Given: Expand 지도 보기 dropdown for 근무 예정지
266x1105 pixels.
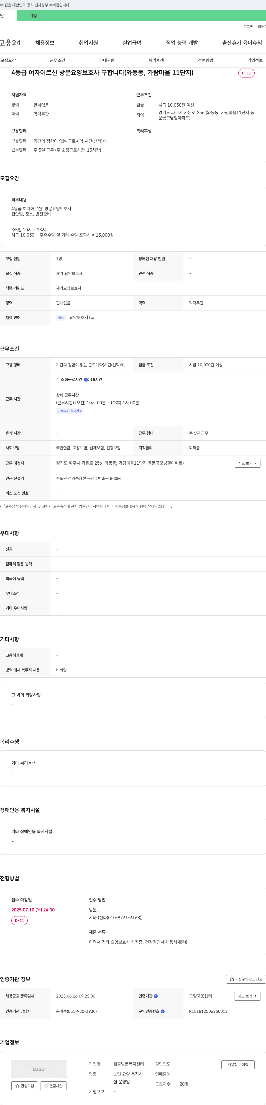Looking at the screenshot, I should click(248, 463).
